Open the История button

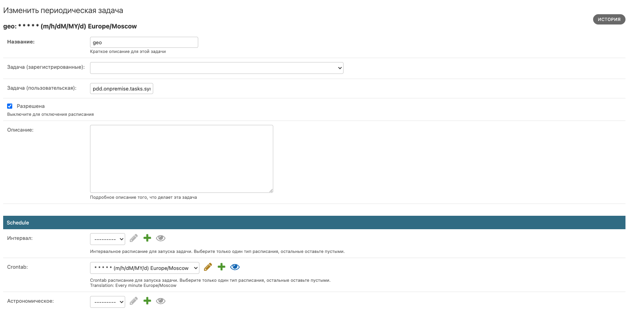[609, 19]
